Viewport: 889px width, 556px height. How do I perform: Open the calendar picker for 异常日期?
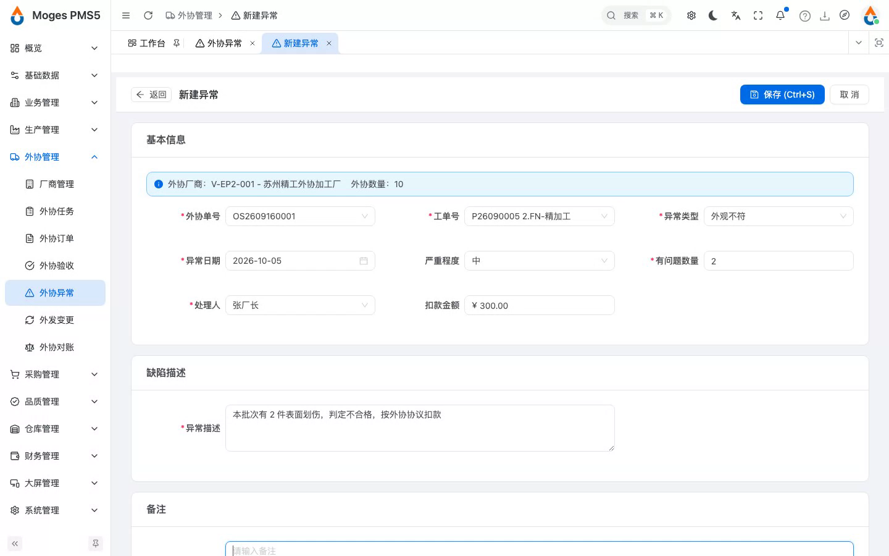(x=364, y=261)
